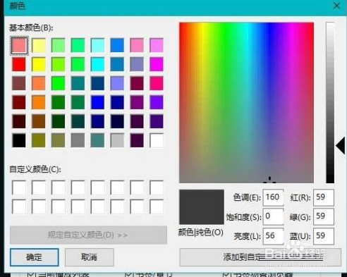Click the 色调(E) hue input field

[x=273, y=197]
